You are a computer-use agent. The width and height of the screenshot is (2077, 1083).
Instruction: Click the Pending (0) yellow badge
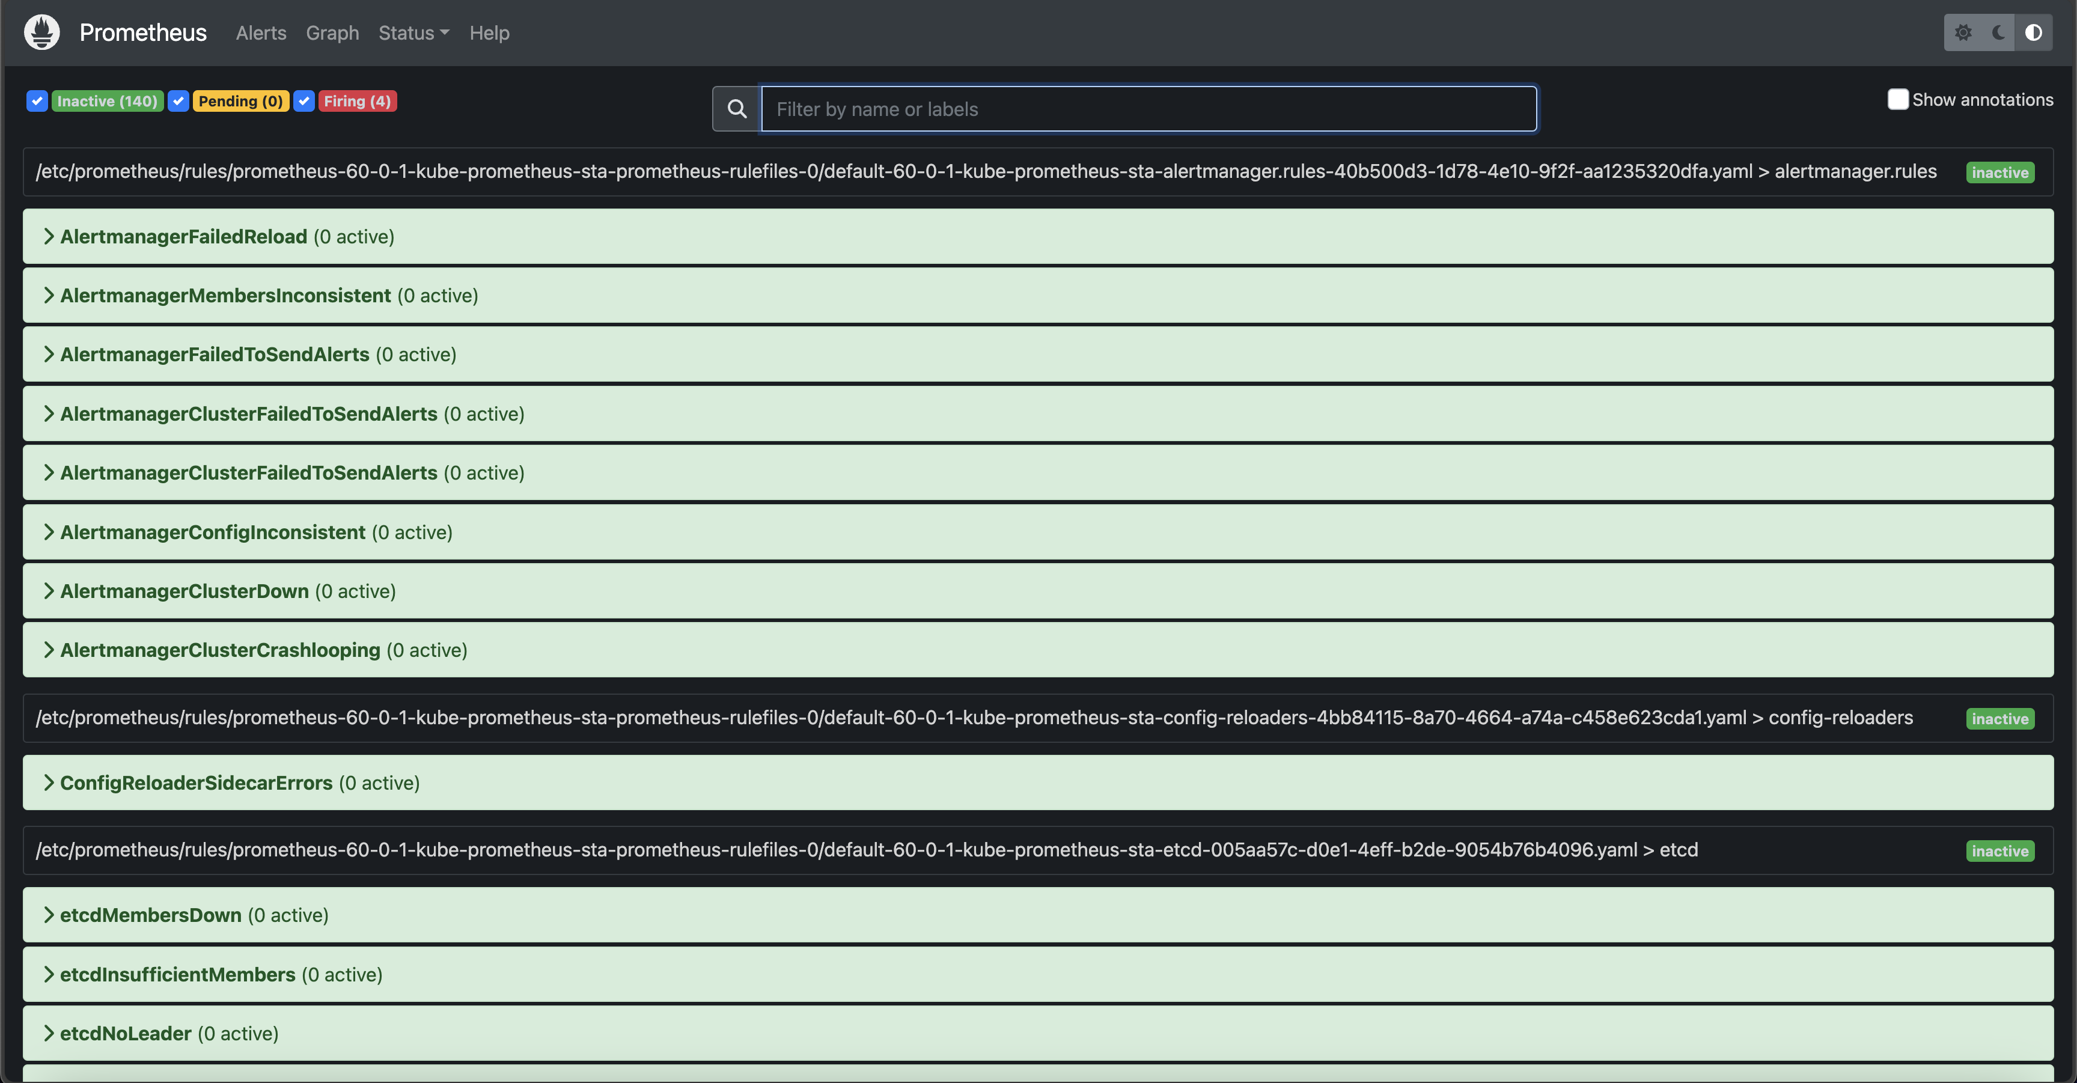(240, 101)
